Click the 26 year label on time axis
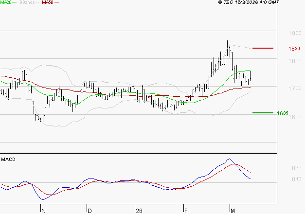The width and height of the screenshot is (305, 214). 139,211
